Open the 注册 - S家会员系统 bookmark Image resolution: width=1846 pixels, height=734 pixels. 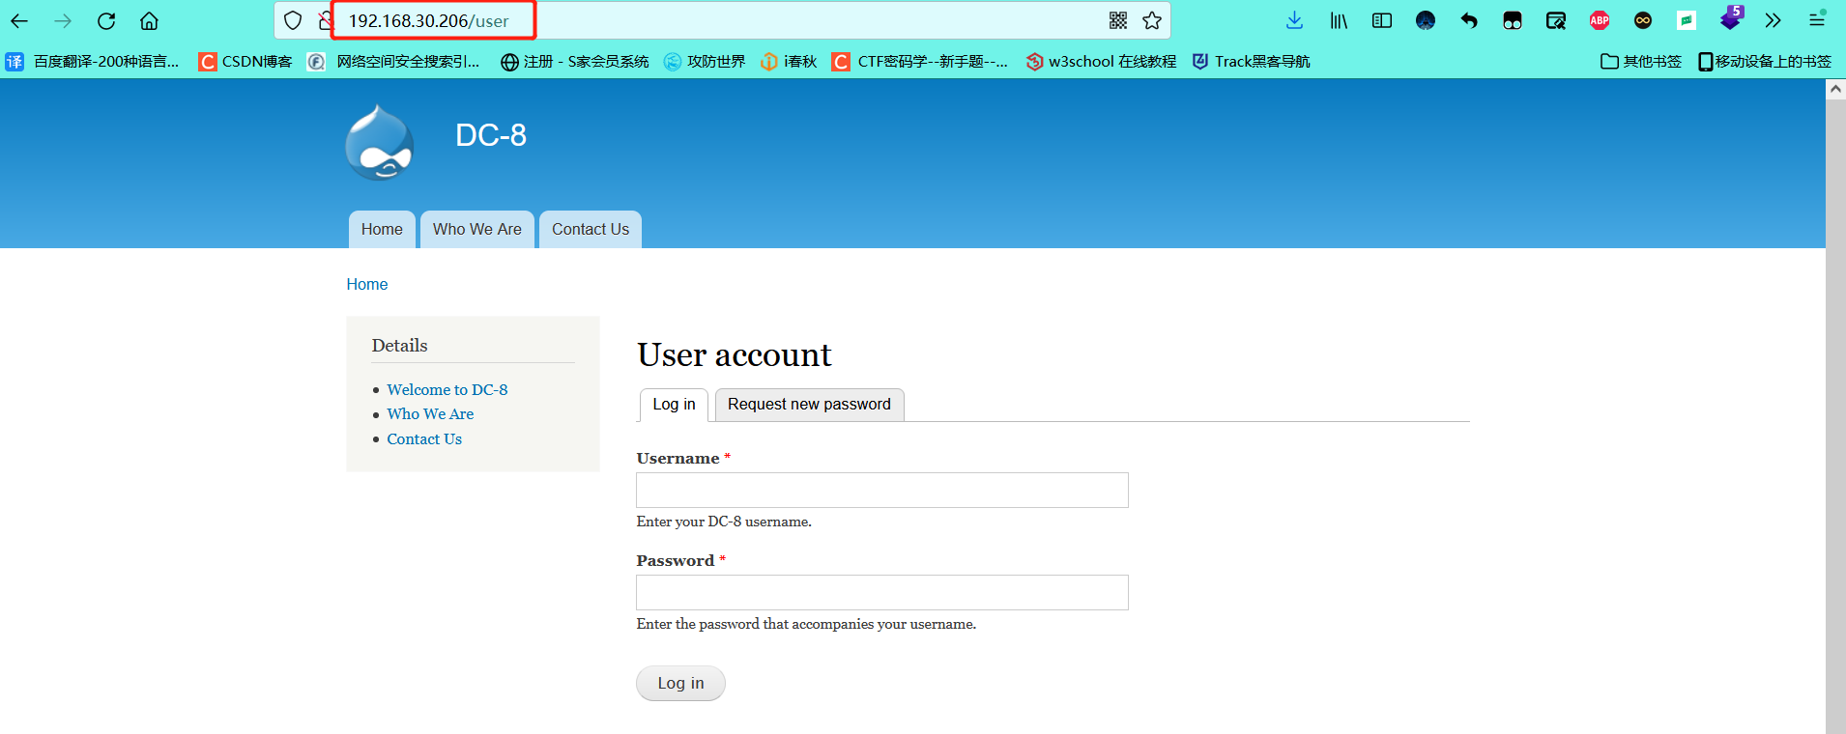coord(575,62)
